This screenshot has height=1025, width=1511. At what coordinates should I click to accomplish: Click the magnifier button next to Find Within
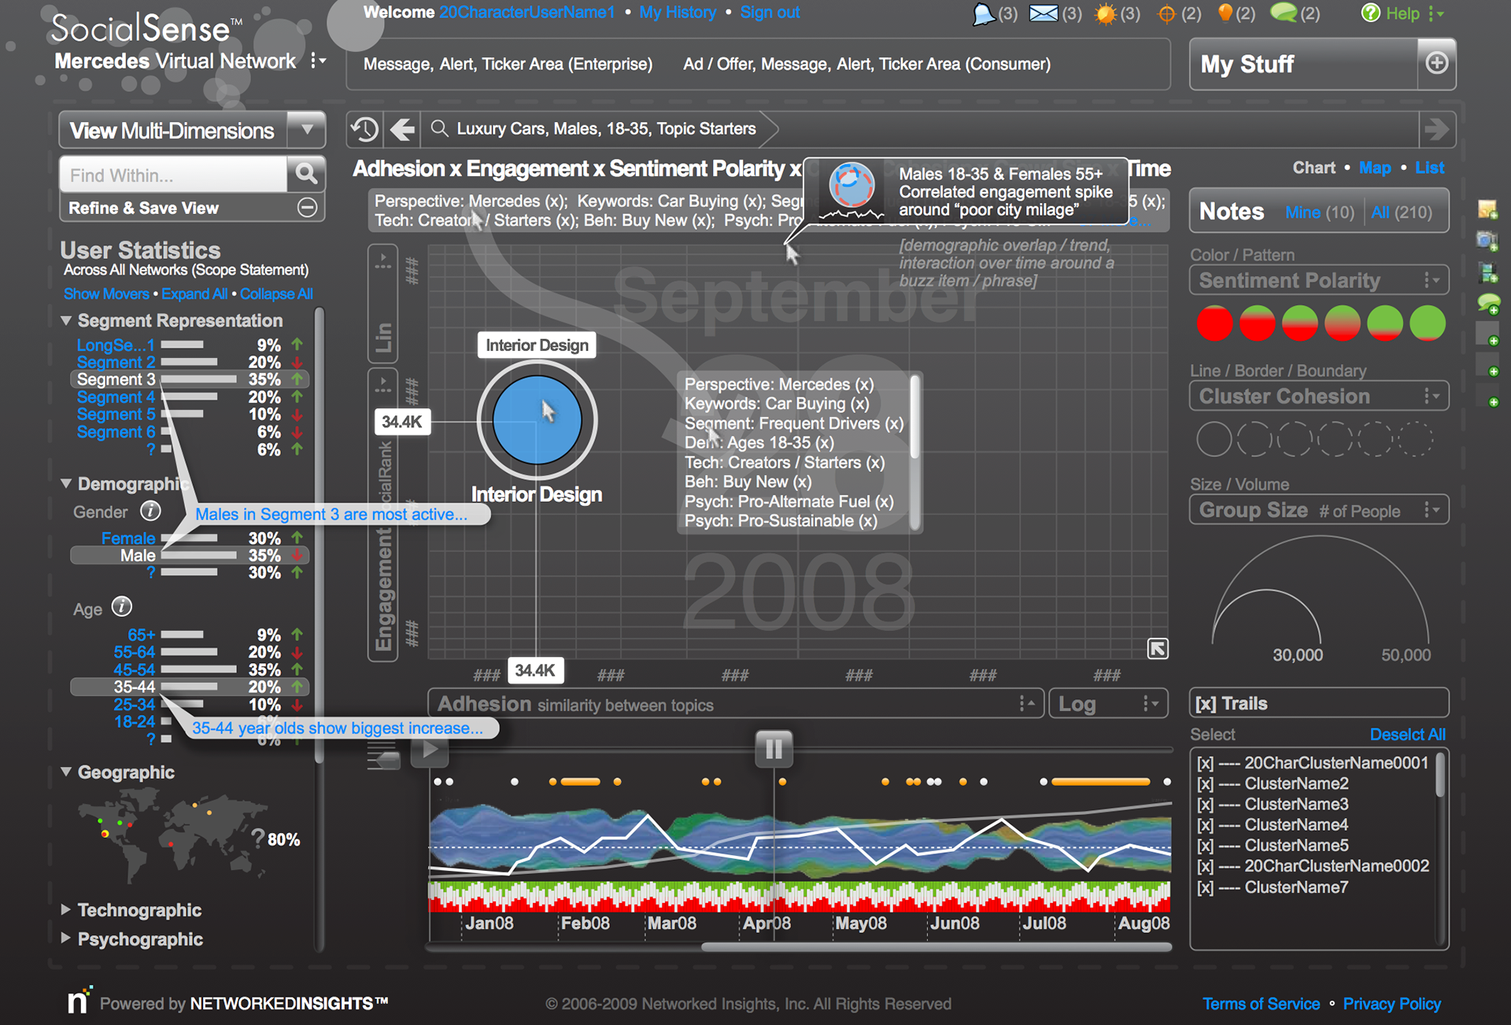306,174
